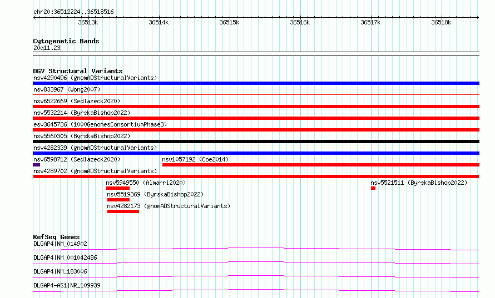Image resolution: width=495 pixels, height=298 pixels.
Task: Click the black bar under nsv5560305
Action: coord(256,142)
